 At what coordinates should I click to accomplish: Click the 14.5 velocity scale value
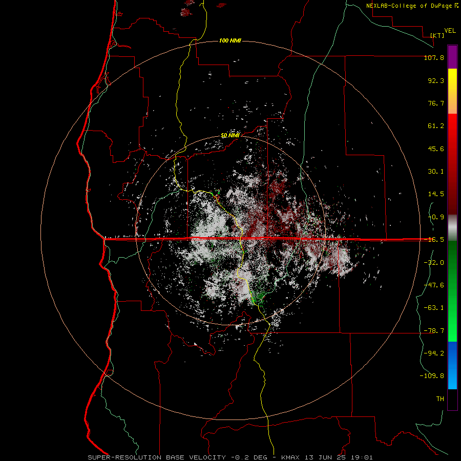point(436,194)
